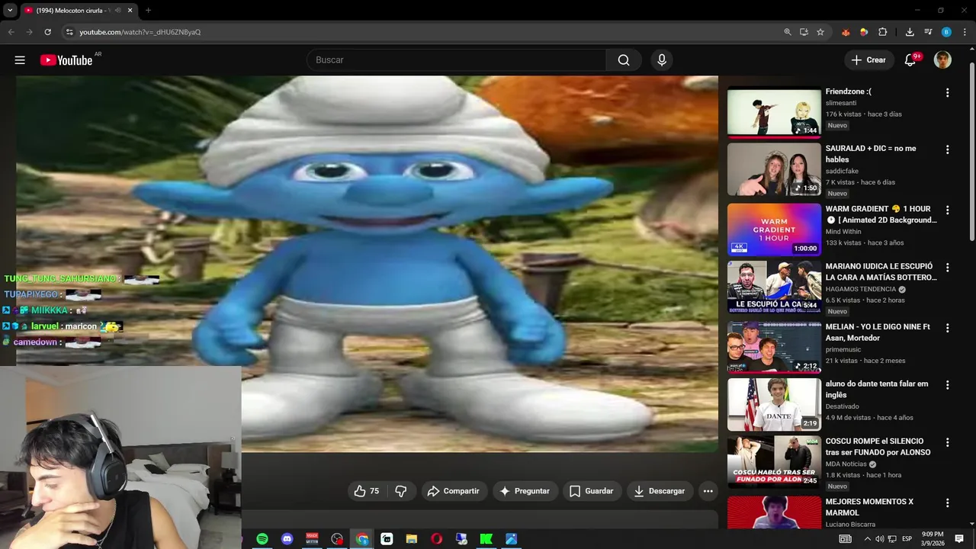
Task: Open the YouTube account avatar menu
Action: tap(943, 60)
